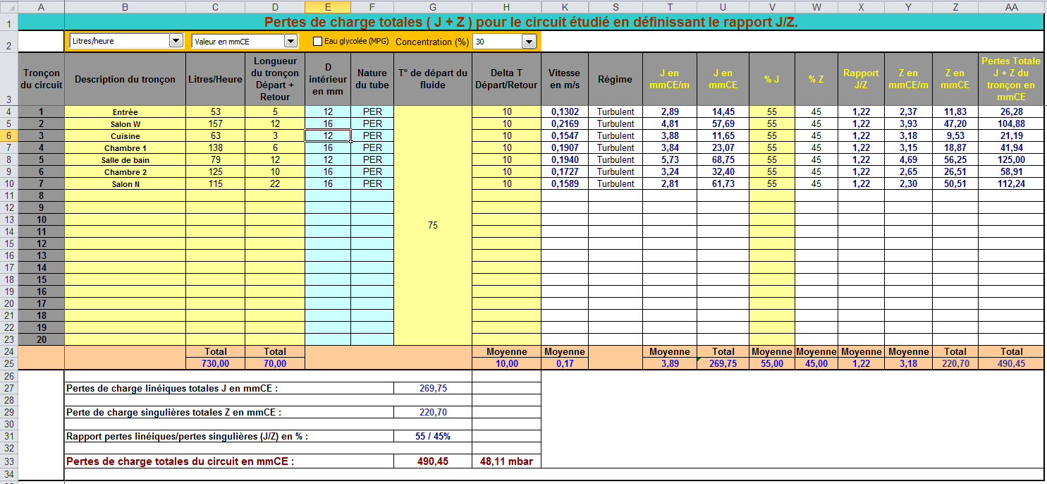Click the 157 Litres/Heure value for Salon W

point(215,123)
